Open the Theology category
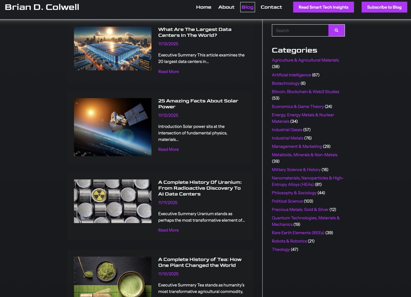 [281, 249]
